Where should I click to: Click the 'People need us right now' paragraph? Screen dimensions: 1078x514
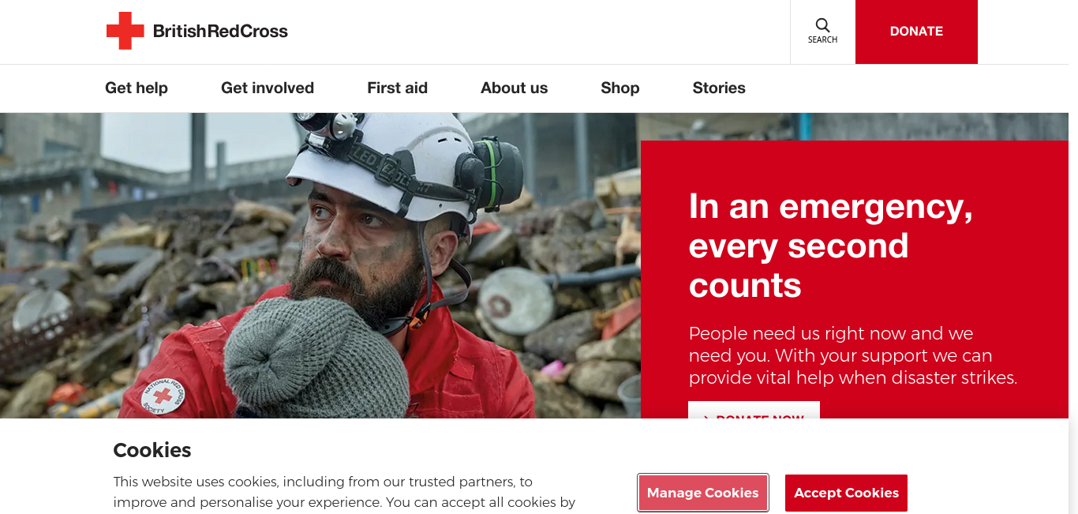[853, 355]
